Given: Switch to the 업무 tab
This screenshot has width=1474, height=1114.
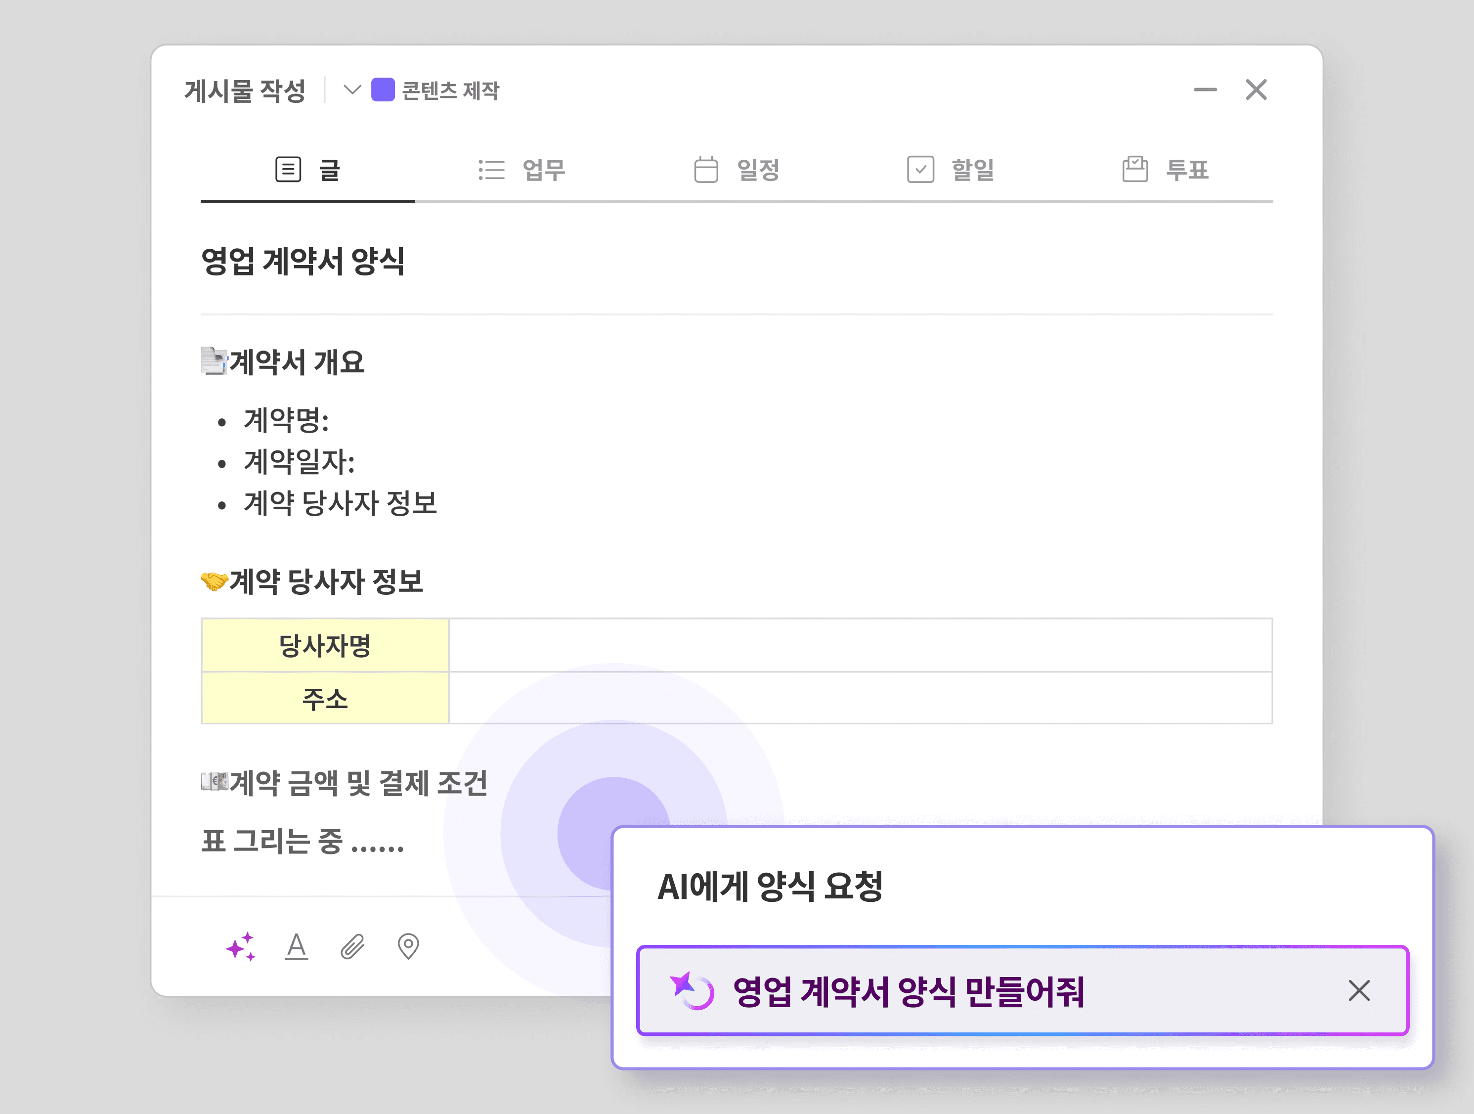Looking at the screenshot, I should click(522, 170).
